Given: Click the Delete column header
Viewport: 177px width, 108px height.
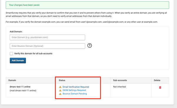Looking at the screenshot, I should click(157, 80).
